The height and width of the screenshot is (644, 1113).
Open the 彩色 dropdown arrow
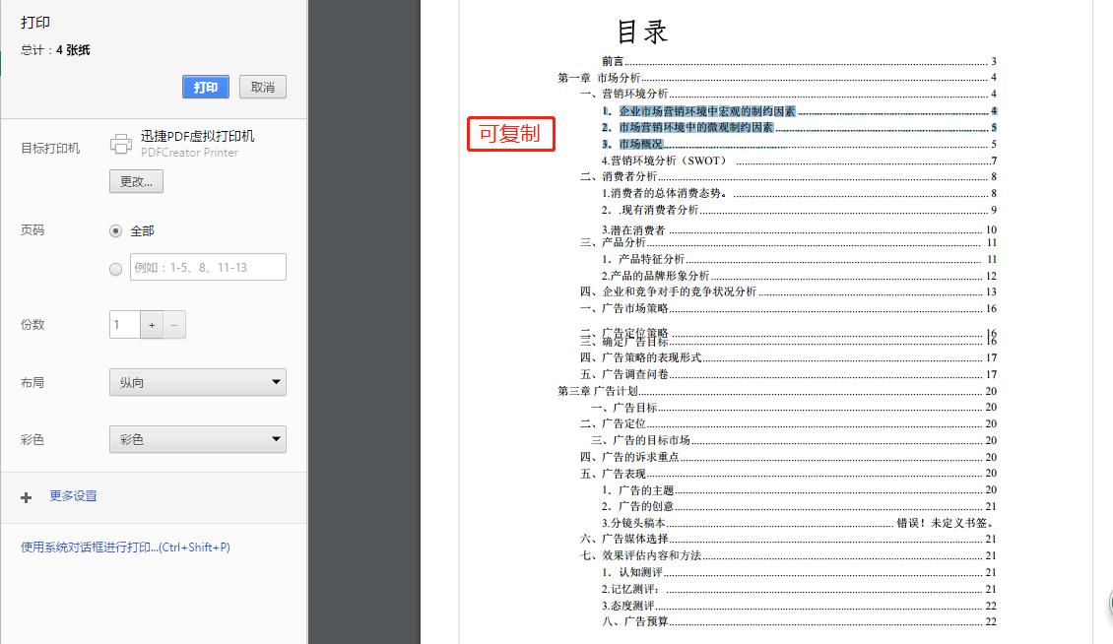274,439
